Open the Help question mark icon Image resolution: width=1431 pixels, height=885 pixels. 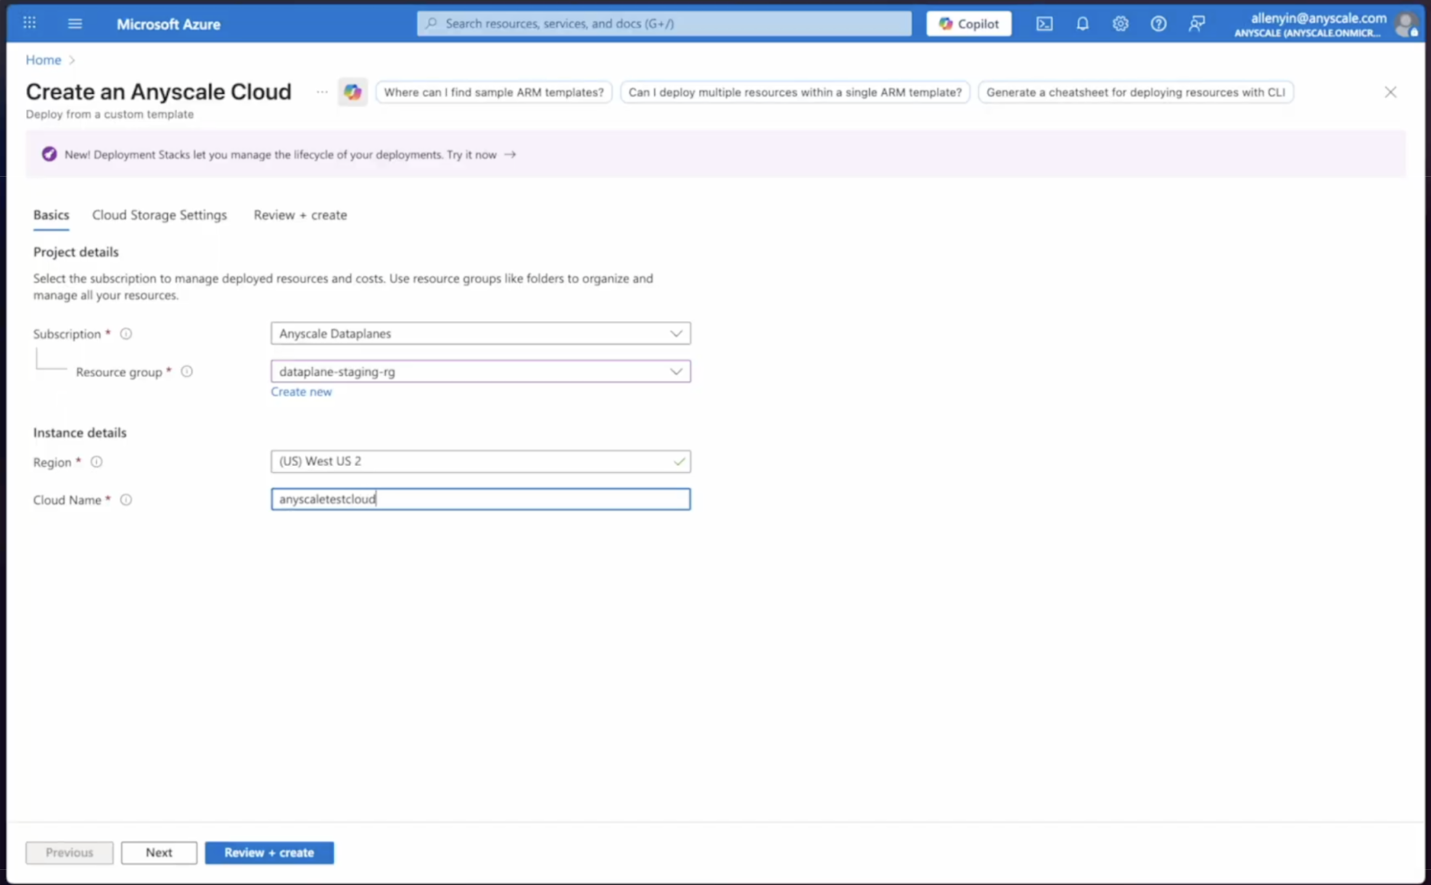click(1158, 23)
